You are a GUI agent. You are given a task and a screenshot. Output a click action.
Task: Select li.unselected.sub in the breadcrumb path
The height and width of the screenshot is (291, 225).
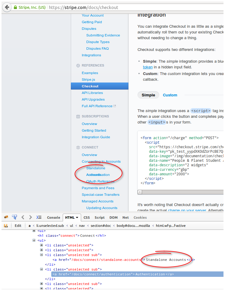coord(50,226)
